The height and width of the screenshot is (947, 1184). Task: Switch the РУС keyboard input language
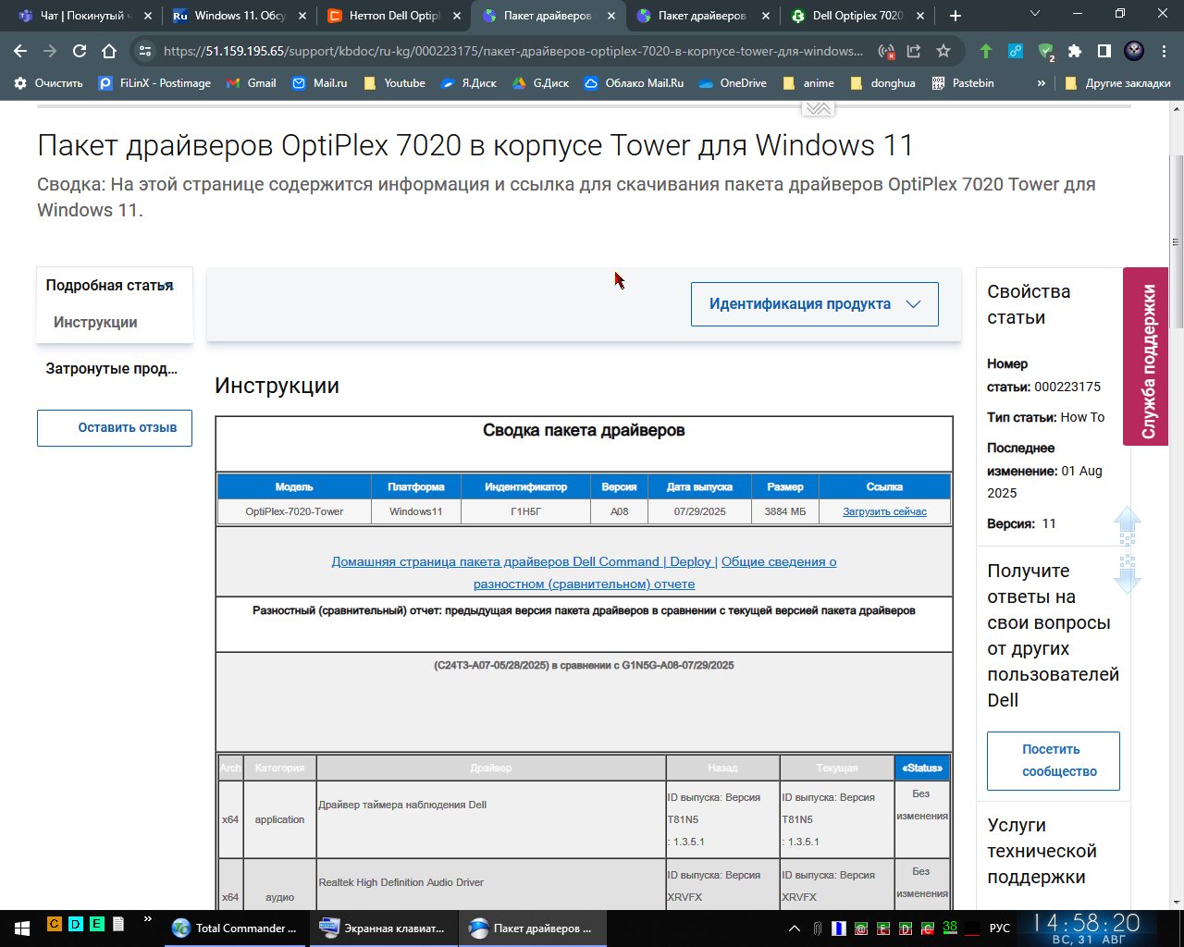click(1000, 929)
